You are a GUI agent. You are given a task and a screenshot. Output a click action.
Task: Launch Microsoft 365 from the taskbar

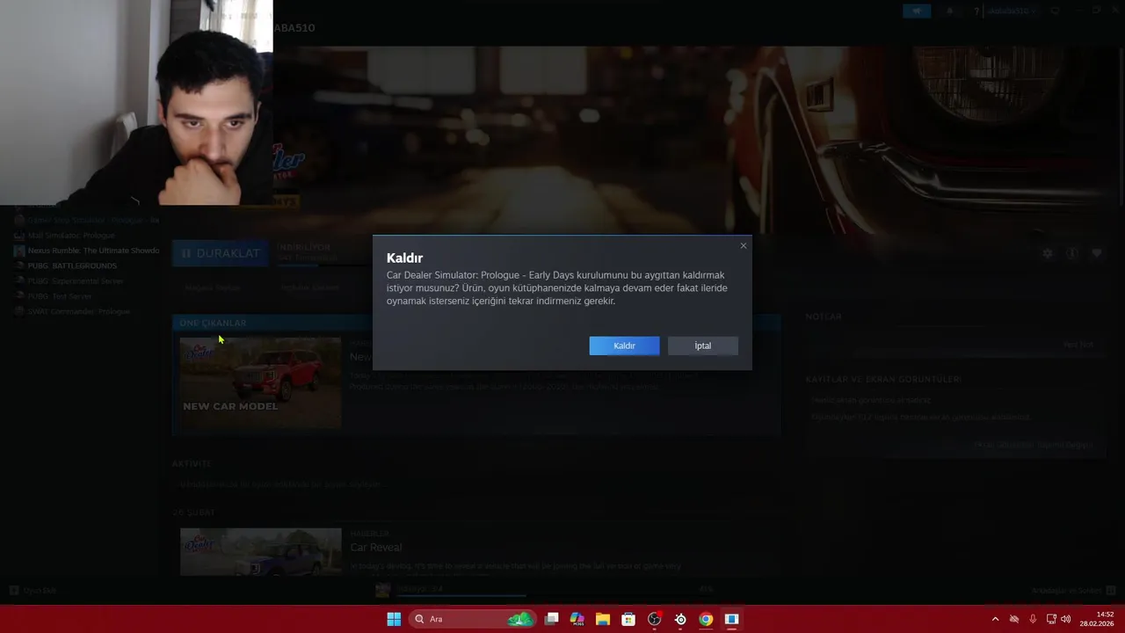[x=577, y=619]
